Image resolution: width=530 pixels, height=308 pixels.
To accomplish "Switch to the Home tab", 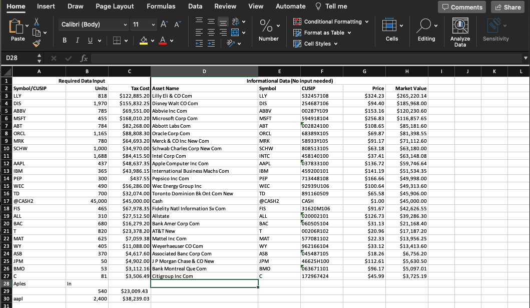I will [16, 7].
